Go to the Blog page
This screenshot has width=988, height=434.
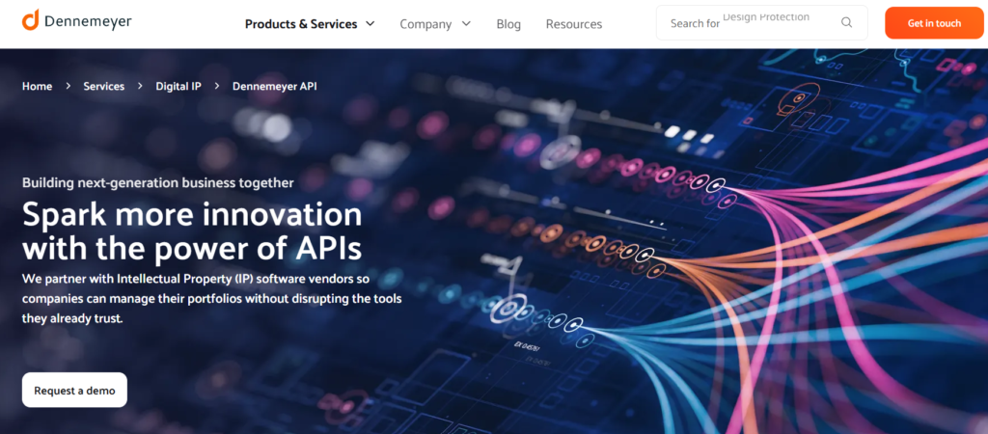coord(508,24)
